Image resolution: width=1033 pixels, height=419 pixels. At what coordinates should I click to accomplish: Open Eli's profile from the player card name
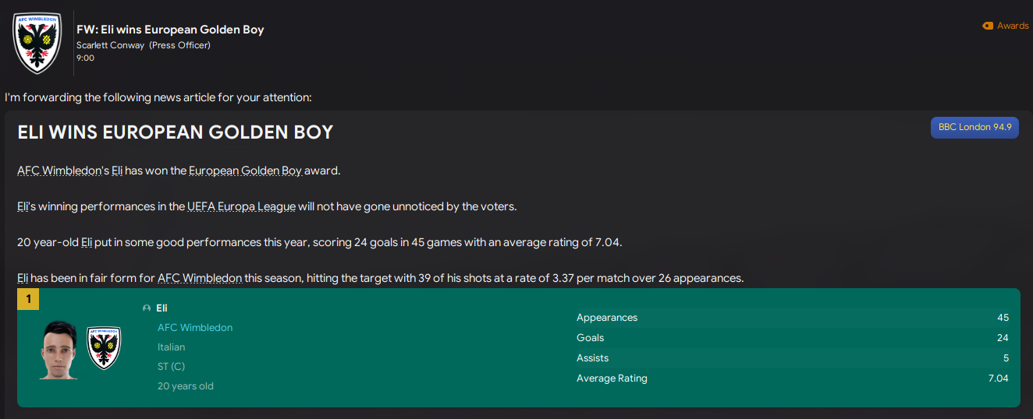pos(162,308)
